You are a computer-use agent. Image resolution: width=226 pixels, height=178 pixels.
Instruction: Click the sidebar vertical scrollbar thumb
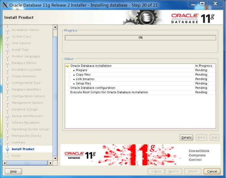pos(55,96)
